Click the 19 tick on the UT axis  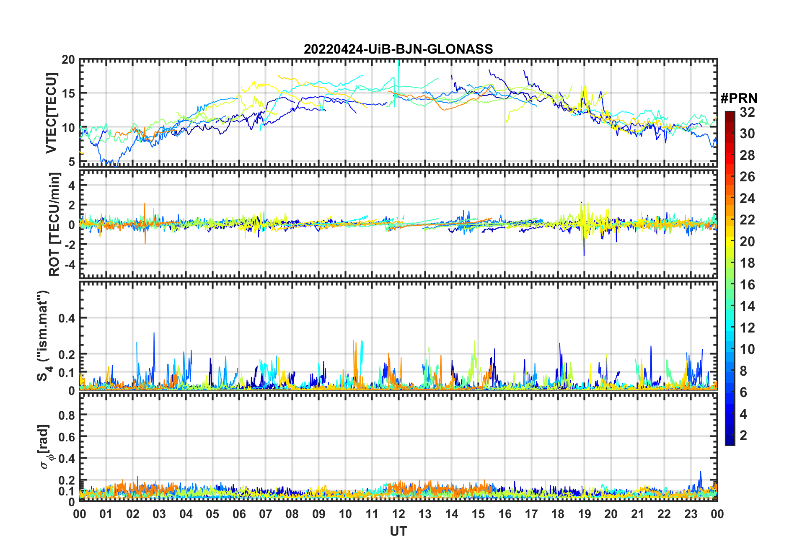(584, 514)
